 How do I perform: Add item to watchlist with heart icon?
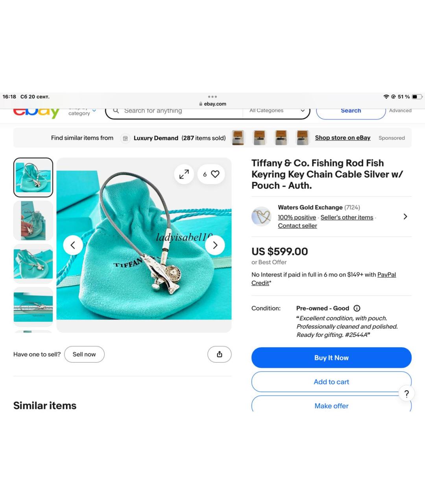[x=215, y=174]
